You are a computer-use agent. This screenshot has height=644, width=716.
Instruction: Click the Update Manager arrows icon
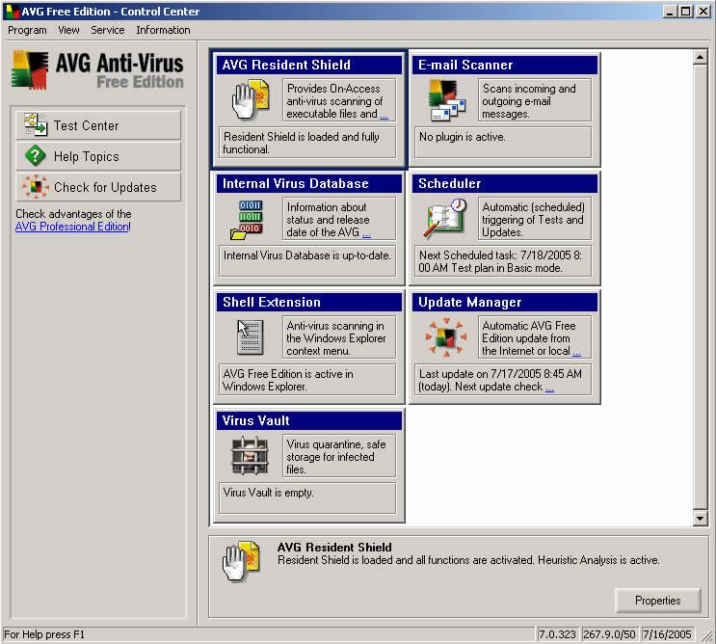point(446,337)
